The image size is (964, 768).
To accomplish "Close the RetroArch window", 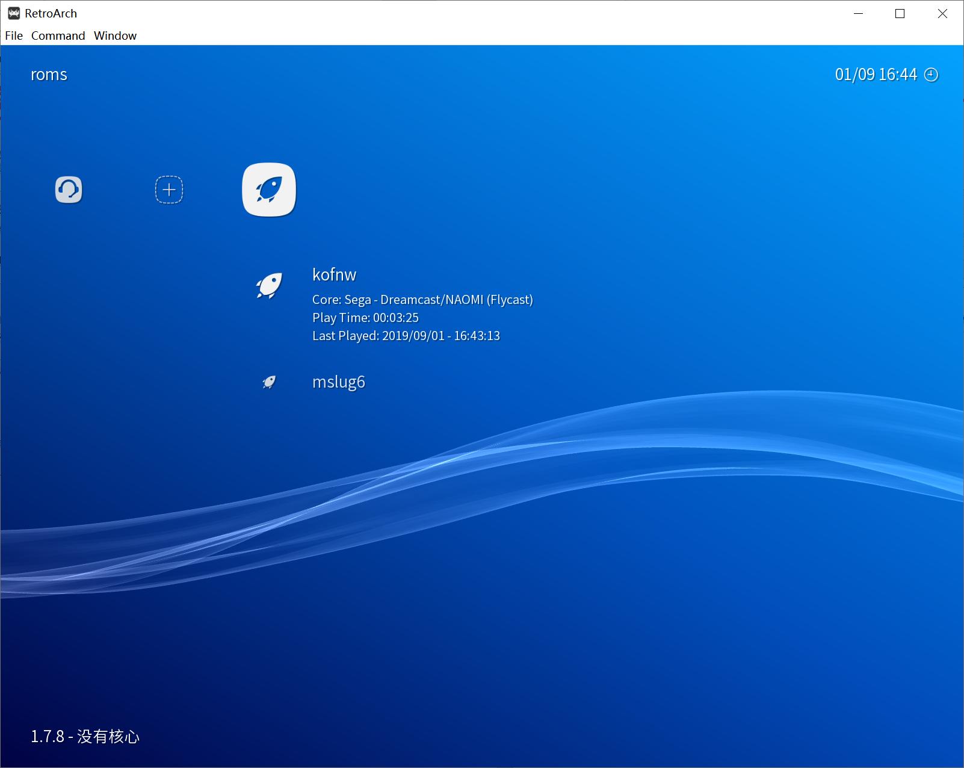I will (x=942, y=14).
